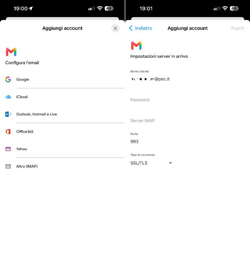Select Outlook, Hotmail e Live option
Viewport: 250px width, 270px height.
pyautogui.click(x=62, y=114)
